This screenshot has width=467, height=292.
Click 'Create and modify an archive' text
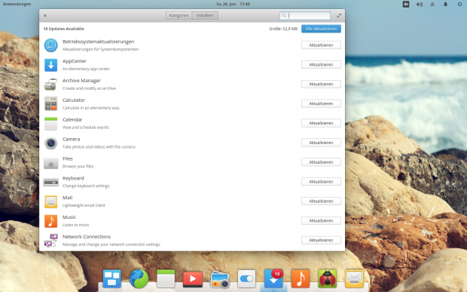coord(89,88)
